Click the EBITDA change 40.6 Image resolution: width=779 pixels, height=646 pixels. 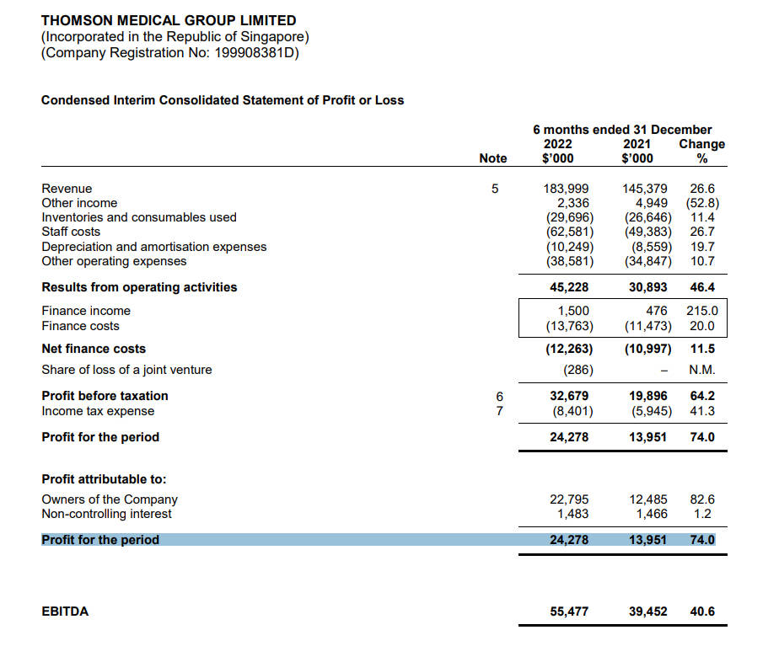click(x=702, y=611)
